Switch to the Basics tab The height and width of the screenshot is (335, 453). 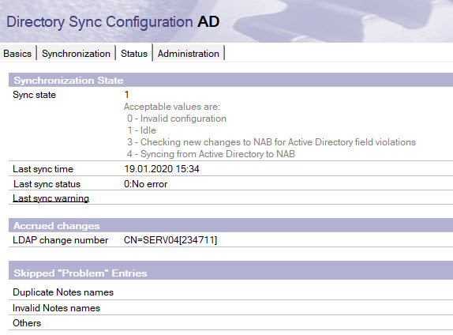click(x=17, y=54)
